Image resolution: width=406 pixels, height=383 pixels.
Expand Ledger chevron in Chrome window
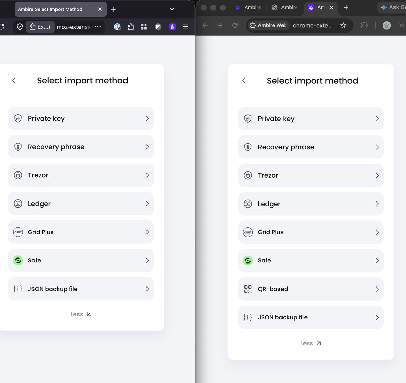377,204
